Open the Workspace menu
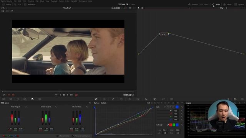 (x=83, y=1)
